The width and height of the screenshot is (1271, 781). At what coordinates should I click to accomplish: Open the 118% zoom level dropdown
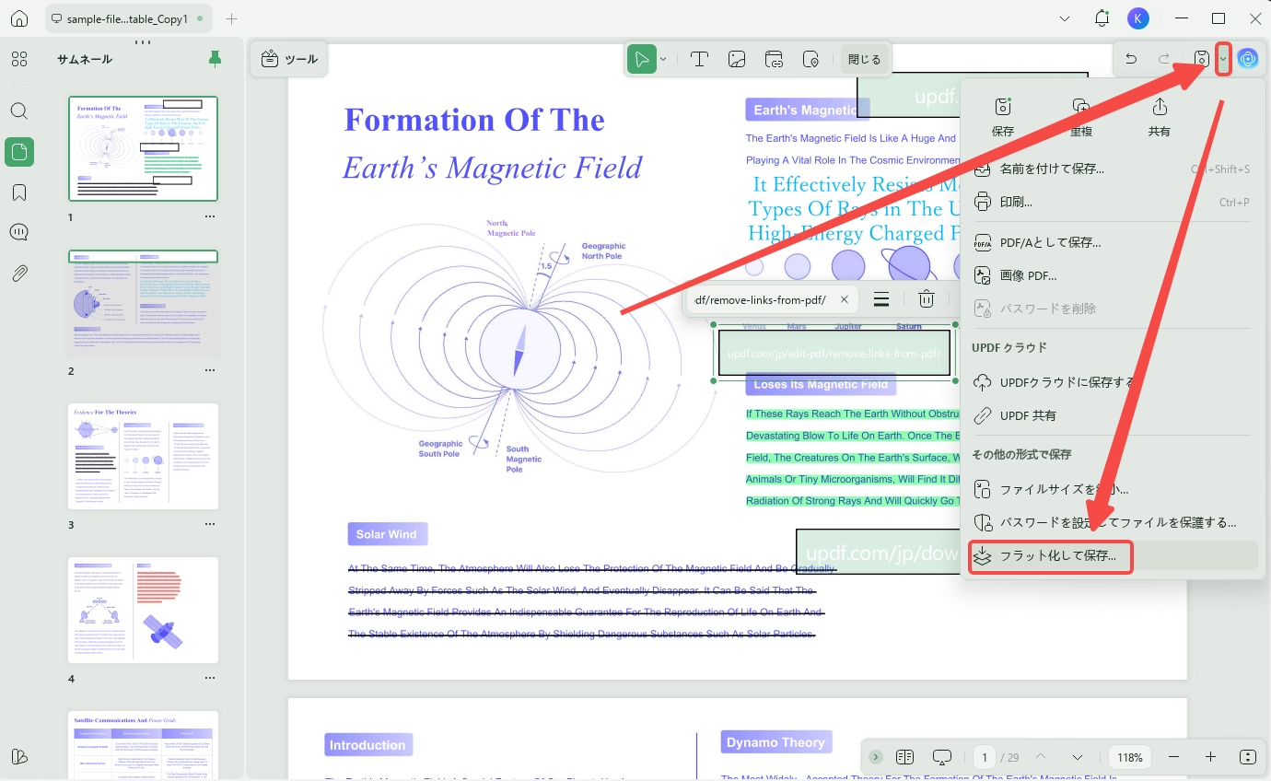point(1130,757)
